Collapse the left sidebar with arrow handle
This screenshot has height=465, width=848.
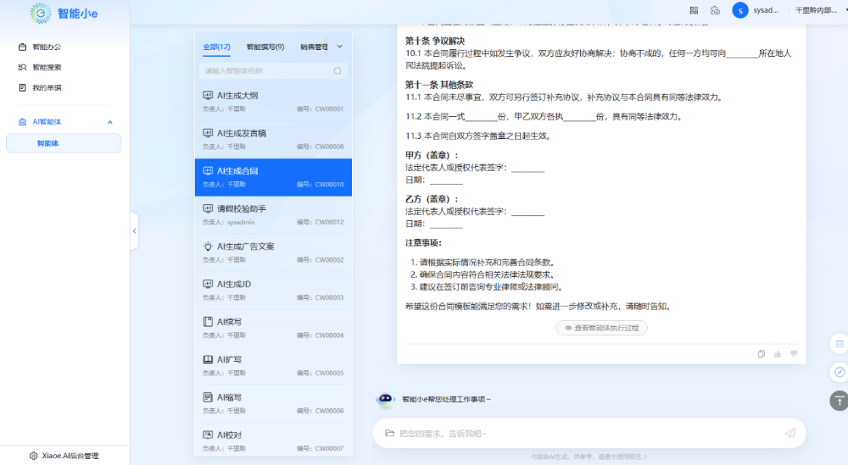coord(134,231)
